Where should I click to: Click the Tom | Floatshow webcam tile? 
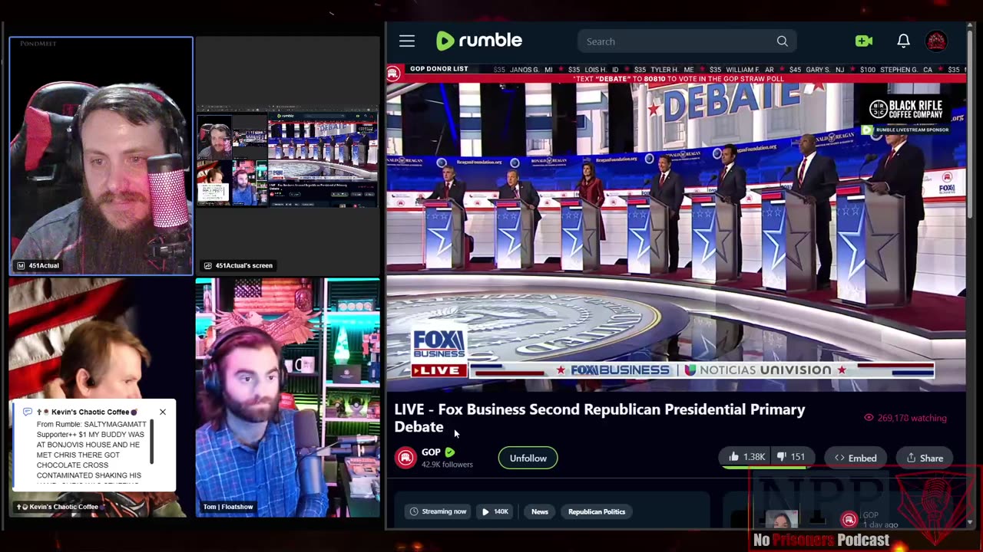(287, 397)
